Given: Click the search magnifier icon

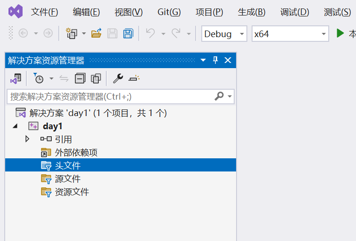Looking at the screenshot, I should pos(219,96).
